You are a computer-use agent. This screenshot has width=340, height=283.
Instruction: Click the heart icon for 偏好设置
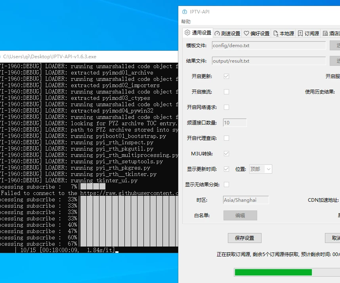(246, 33)
